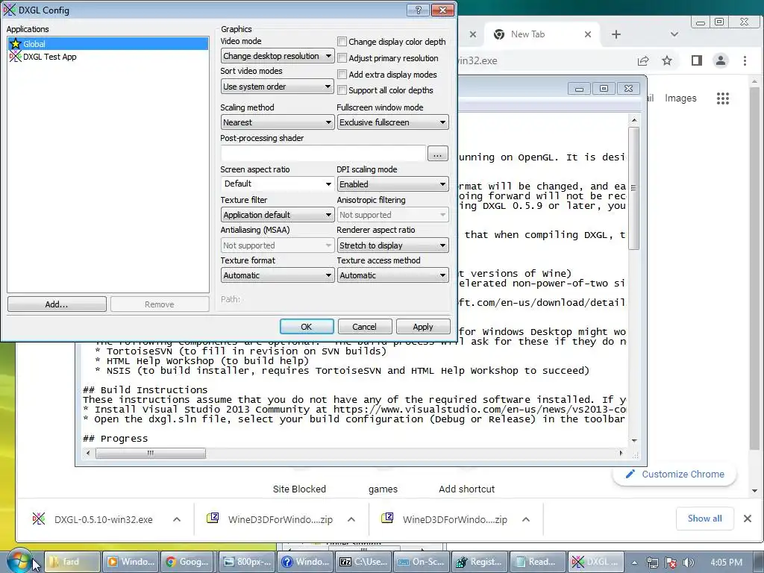
Task: Click Customize Chrome button
Action: [x=674, y=474]
